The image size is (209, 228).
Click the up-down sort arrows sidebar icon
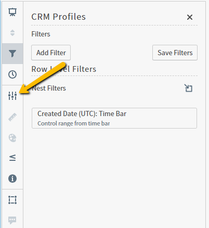click(12, 33)
